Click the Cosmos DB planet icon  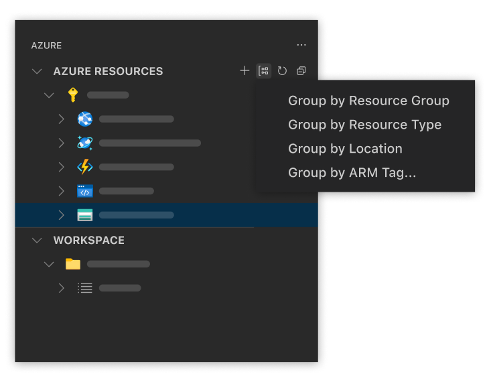pos(85,143)
